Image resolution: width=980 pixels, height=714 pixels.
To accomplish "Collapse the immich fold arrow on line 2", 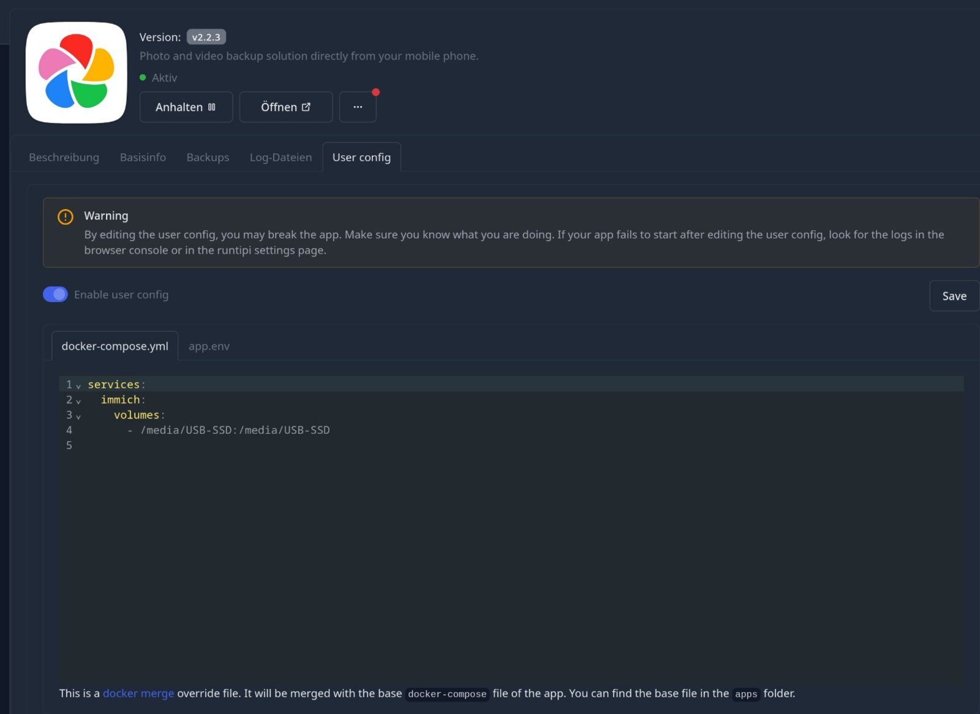I will pyautogui.click(x=78, y=401).
